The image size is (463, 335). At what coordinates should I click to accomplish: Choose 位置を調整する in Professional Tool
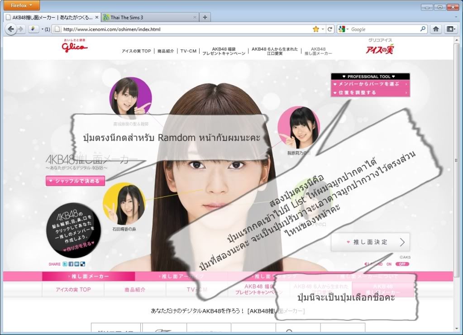370,92
